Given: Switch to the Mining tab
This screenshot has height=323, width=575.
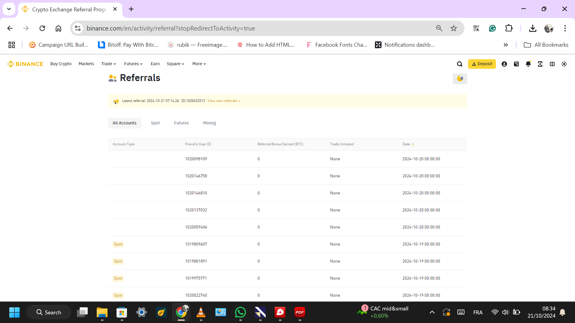Looking at the screenshot, I should coord(209,123).
